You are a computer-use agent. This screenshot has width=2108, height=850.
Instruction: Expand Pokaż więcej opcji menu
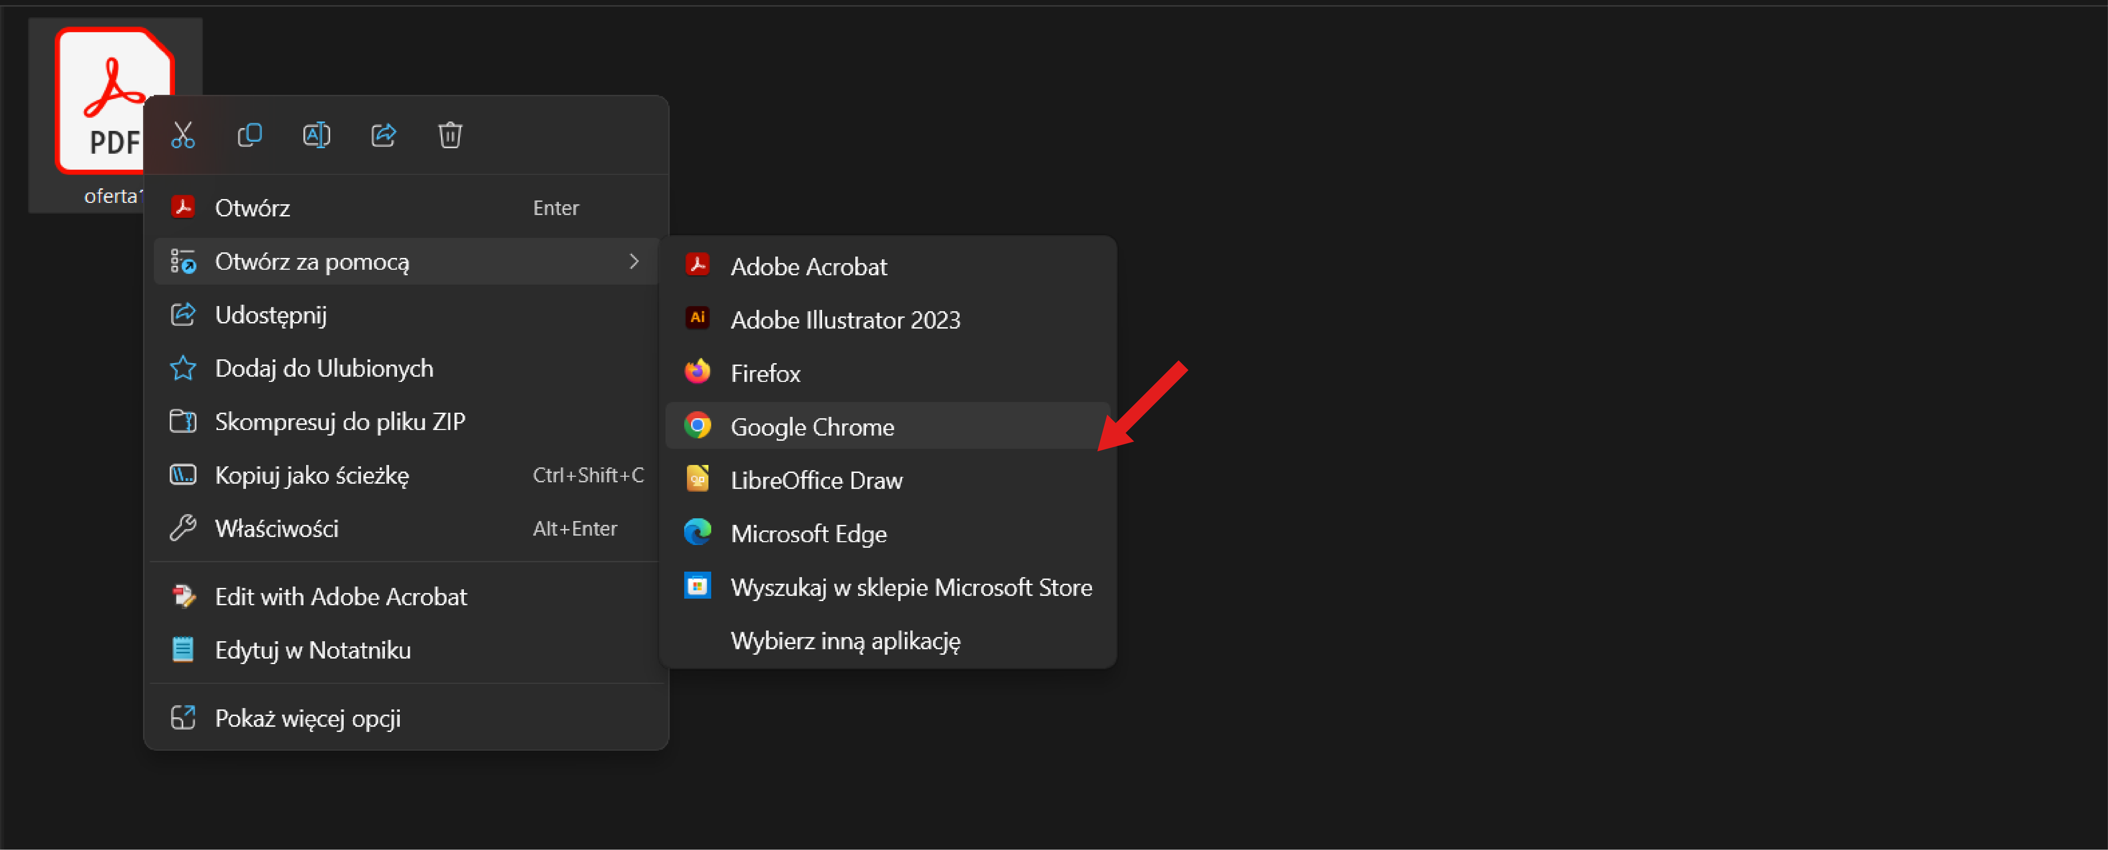pos(307,718)
